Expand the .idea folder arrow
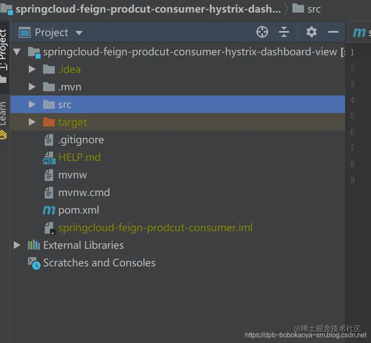The width and height of the screenshot is (371, 343). click(x=32, y=69)
